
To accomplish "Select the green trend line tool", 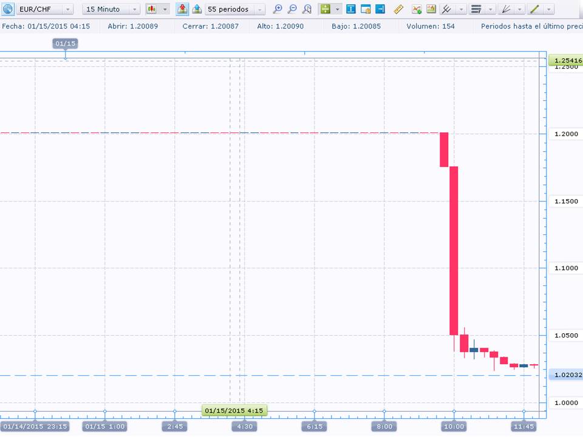I will [534, 9].
